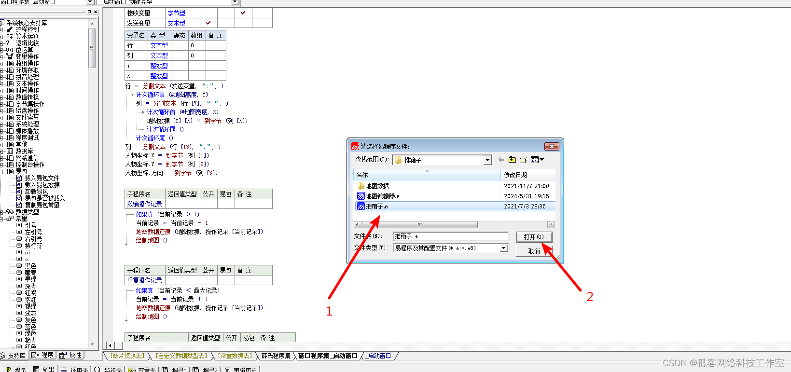The width and height of the screenshot is (791, 372).
Task: Switch to the 常量数据表 tab
Action: [235, 356]
